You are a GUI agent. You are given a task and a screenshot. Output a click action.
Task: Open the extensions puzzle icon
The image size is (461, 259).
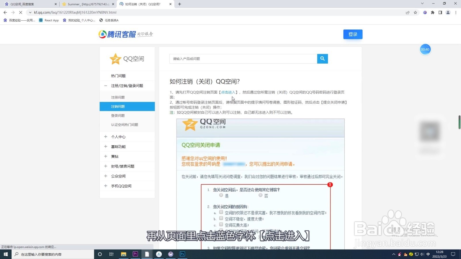(x=432, y=12)
